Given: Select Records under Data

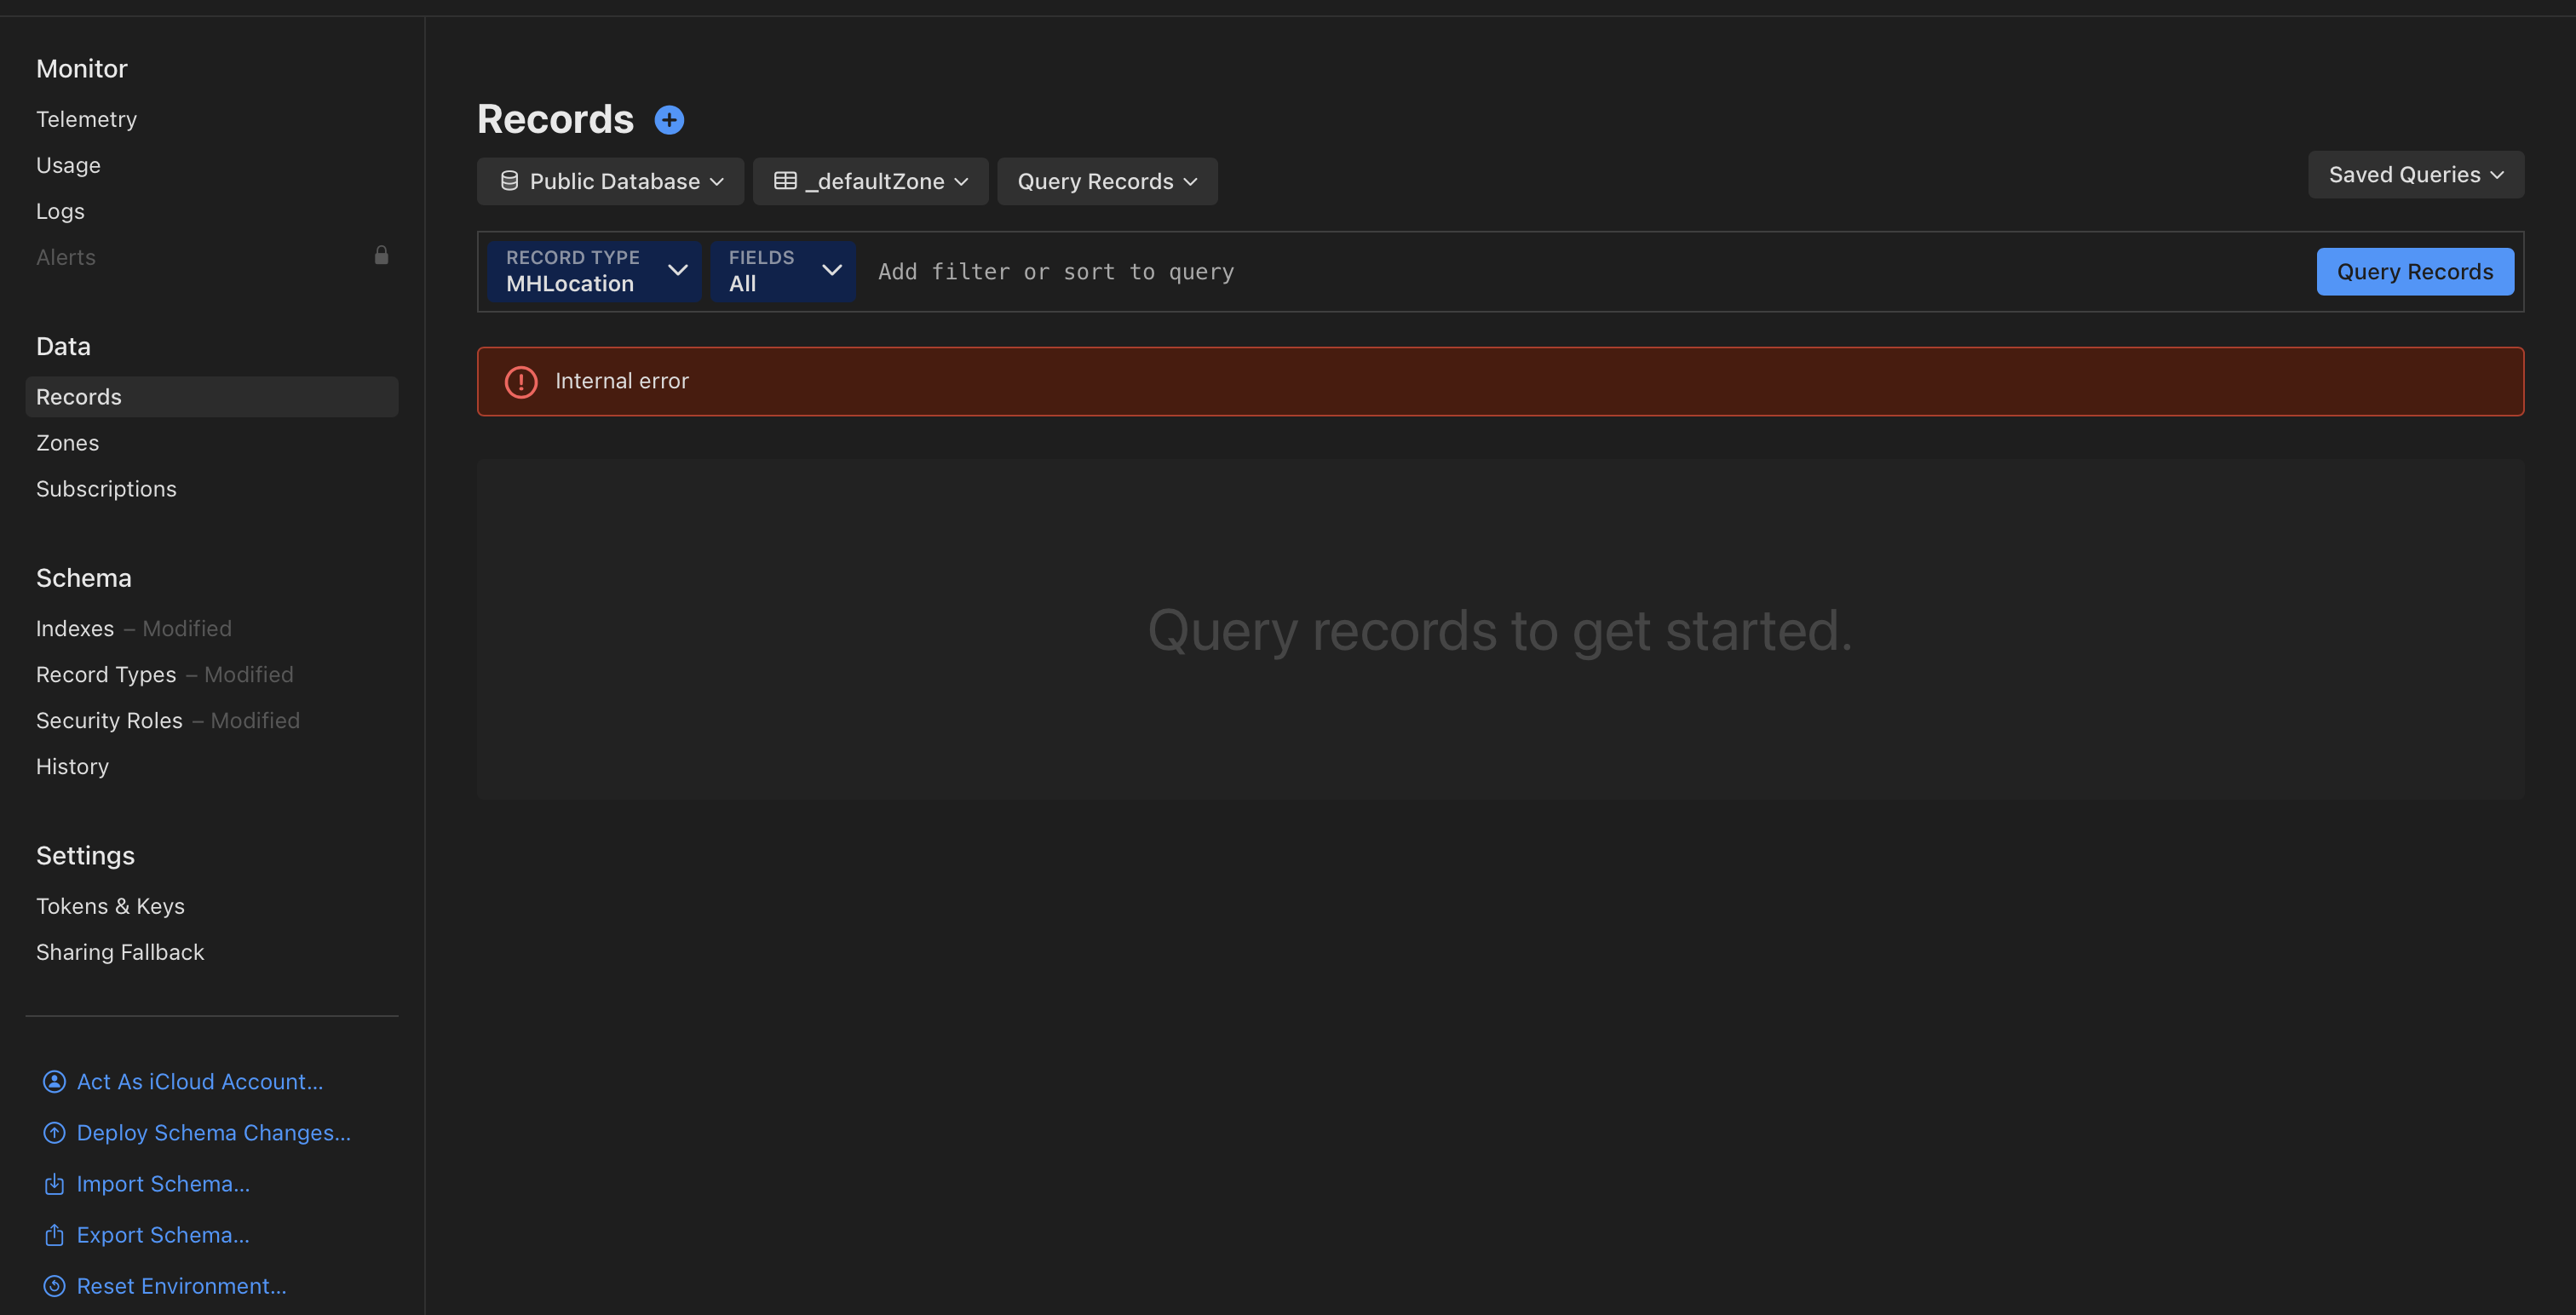Looking at the screenshot, I should click(x=212, y=397).
